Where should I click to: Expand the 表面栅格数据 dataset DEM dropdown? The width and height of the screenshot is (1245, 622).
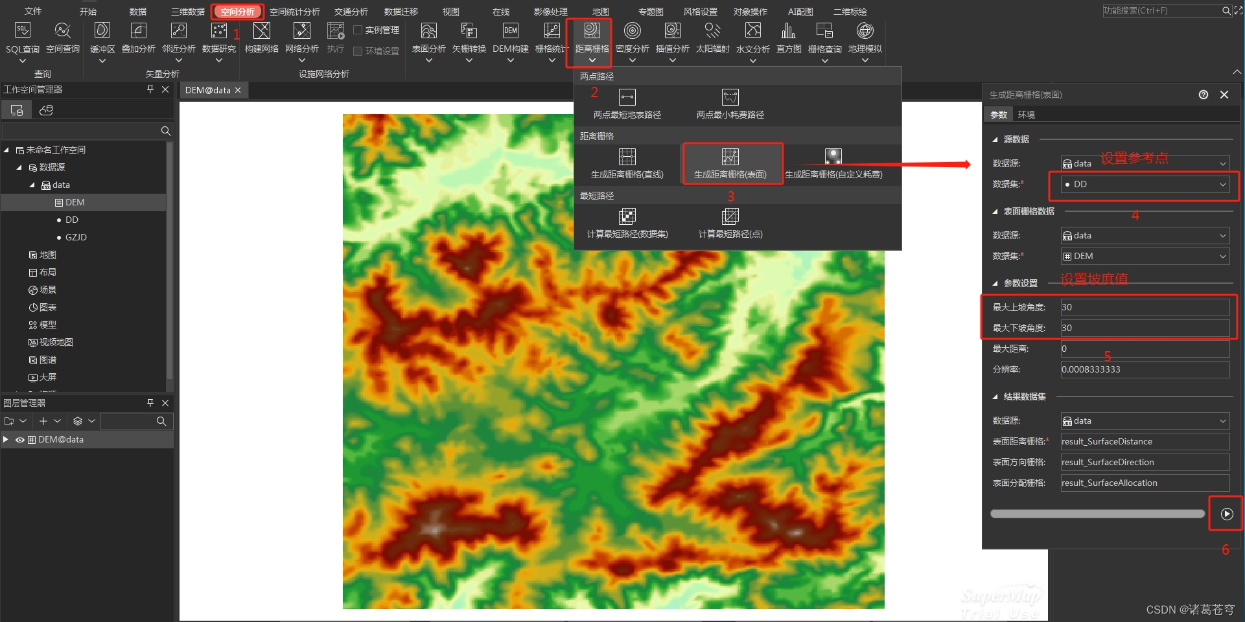tap(1222, 256)
